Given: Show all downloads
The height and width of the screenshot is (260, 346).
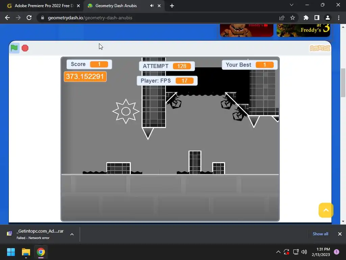Looking at the screenshot, I should tap(320, 234).
